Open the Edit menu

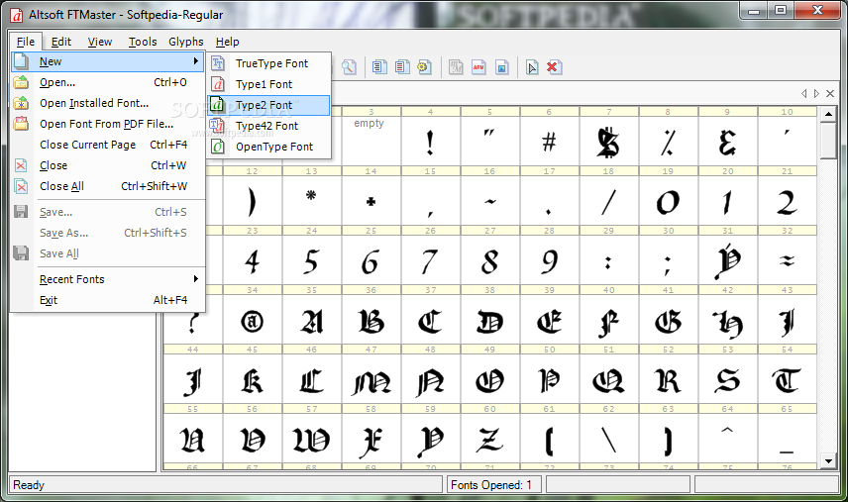coord(61,42)
